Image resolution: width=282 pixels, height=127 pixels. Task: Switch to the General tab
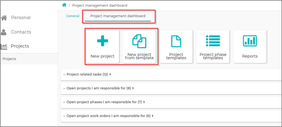coord(73,16)
